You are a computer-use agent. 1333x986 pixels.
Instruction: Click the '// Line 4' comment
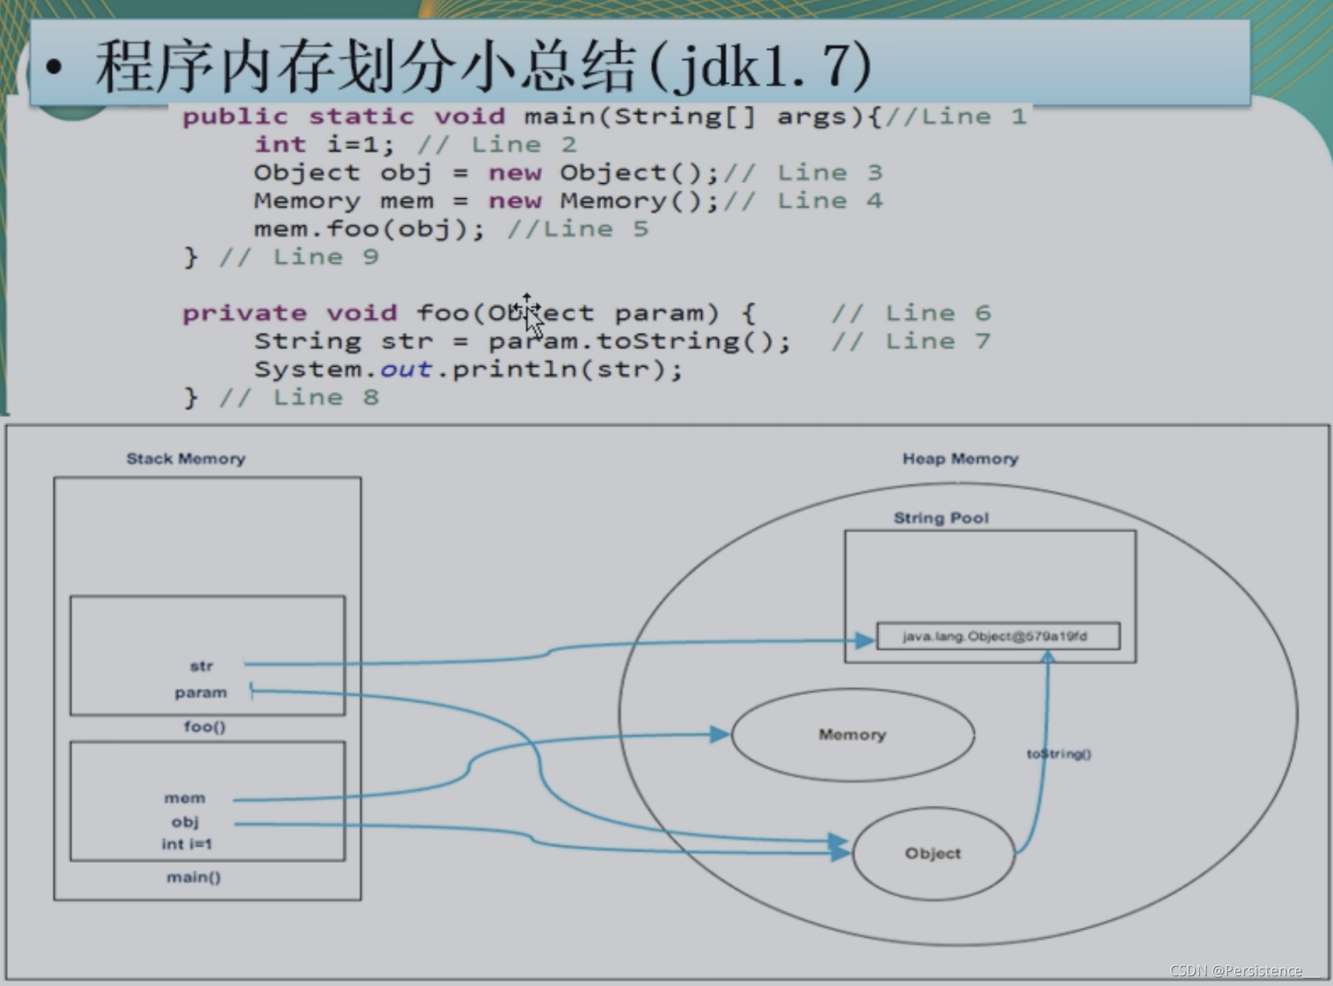[x=803, y=201]
